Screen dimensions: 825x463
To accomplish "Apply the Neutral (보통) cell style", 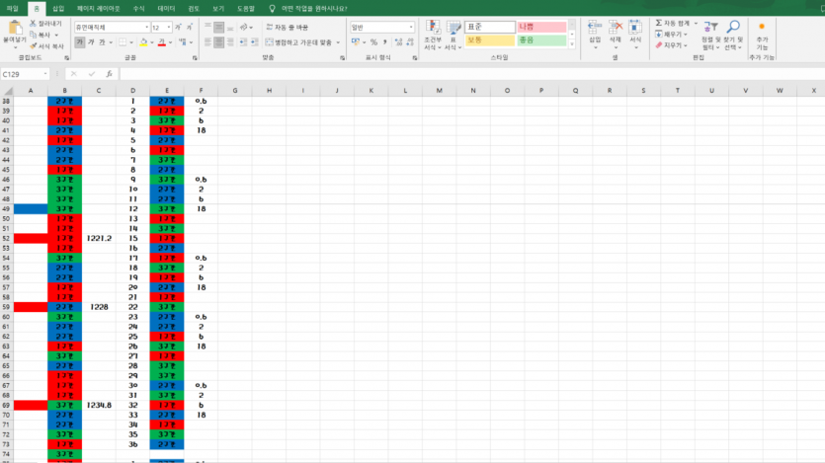I will 489,40.
